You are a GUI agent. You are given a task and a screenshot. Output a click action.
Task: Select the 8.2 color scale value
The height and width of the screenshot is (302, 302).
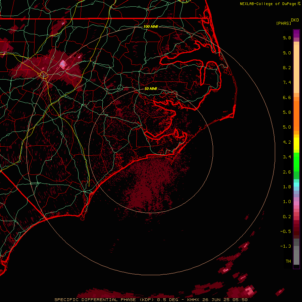[x=287, y=67]
